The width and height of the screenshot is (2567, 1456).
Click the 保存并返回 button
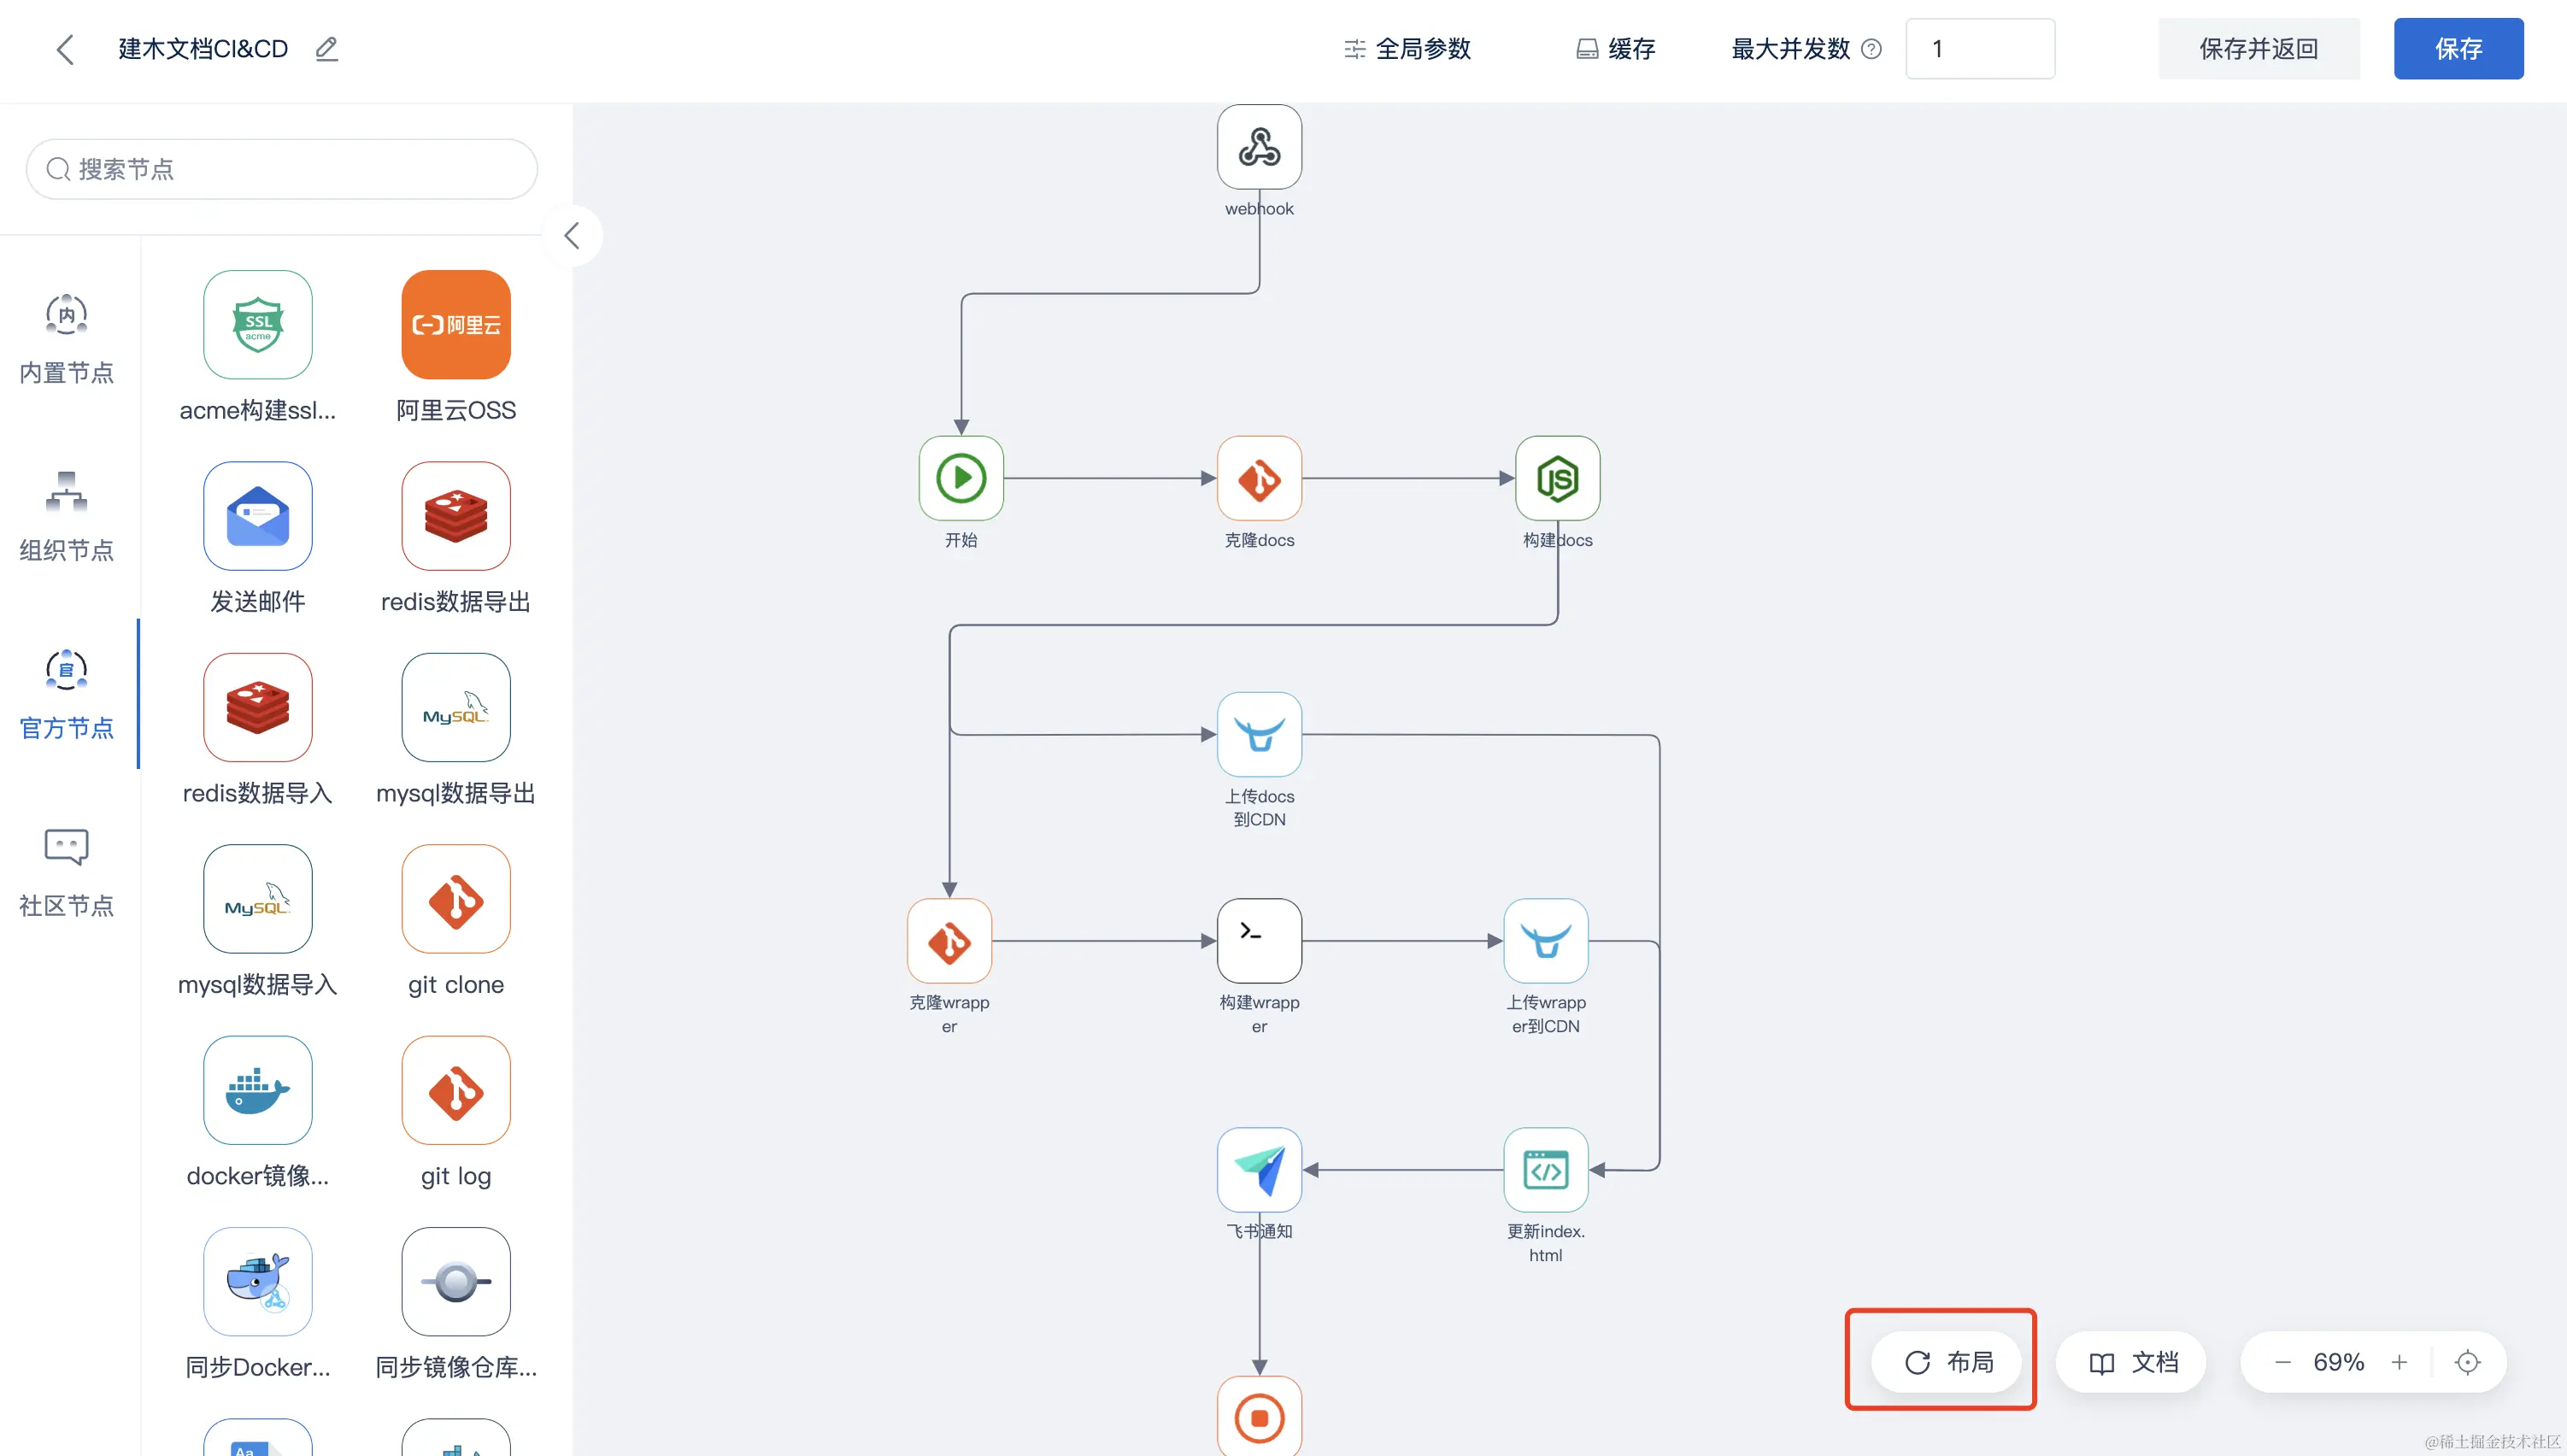(2258, 49)
